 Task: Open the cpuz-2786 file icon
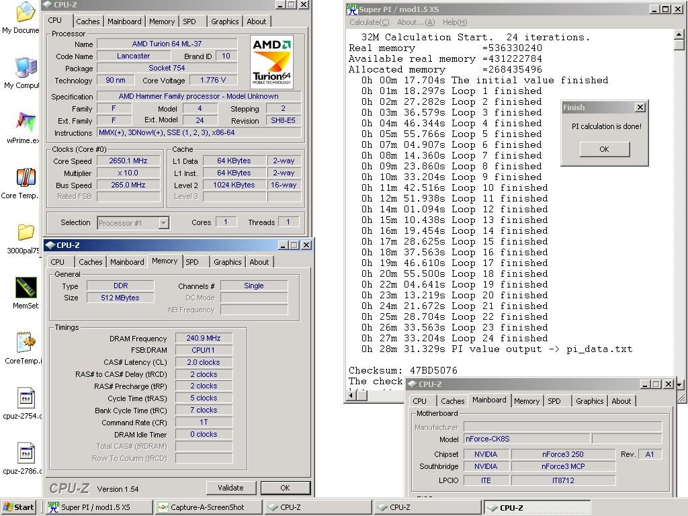(x=26, y=453)
